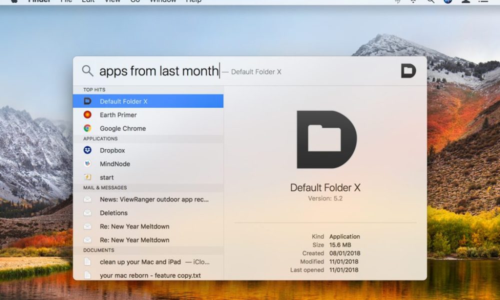Select the 'start' application icon
Image resolution: width=500 pixels, height=300 pixels.
pos(87,177)
